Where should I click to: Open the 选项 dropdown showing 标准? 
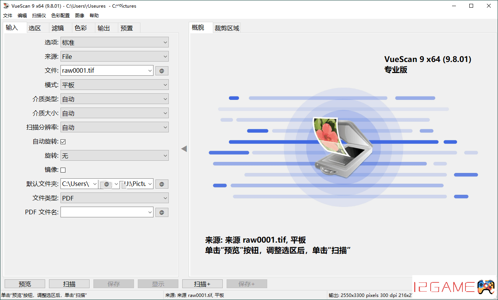(x=114, y=42)
